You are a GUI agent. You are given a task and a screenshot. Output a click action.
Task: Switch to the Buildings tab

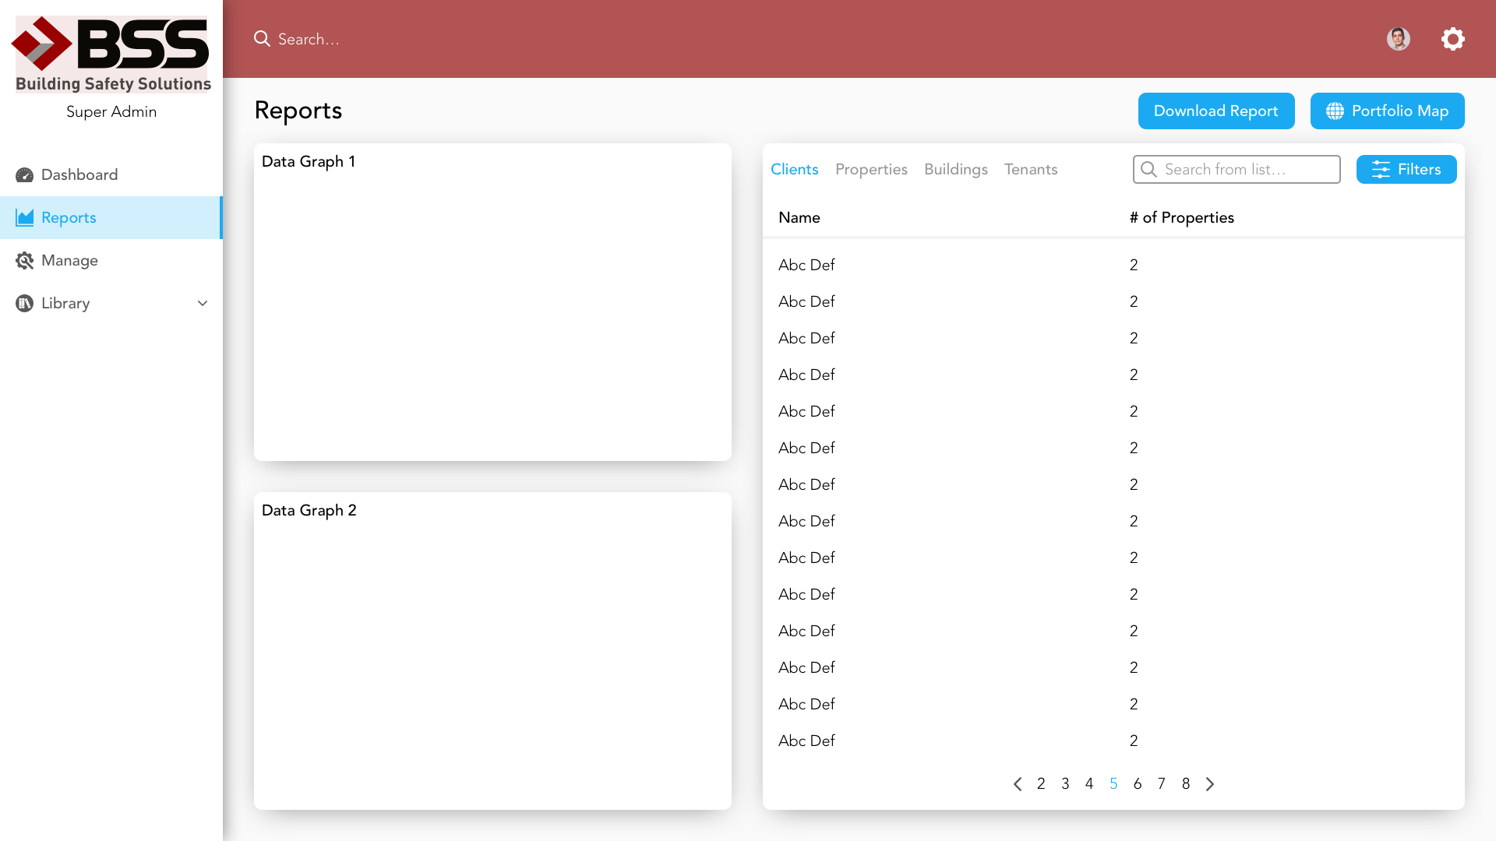tap(955, 170)
